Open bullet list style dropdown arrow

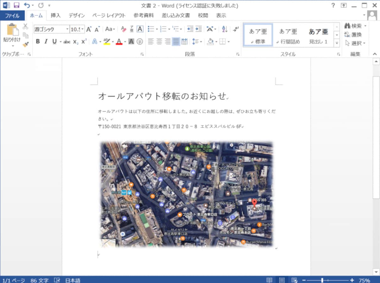coord(156,29)
